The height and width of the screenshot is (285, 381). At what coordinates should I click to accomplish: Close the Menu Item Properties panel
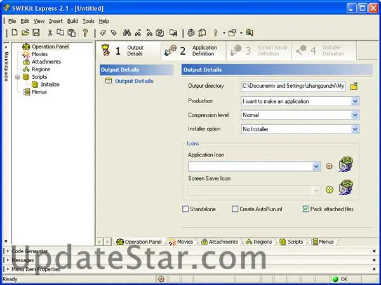(x=374, y=269)
